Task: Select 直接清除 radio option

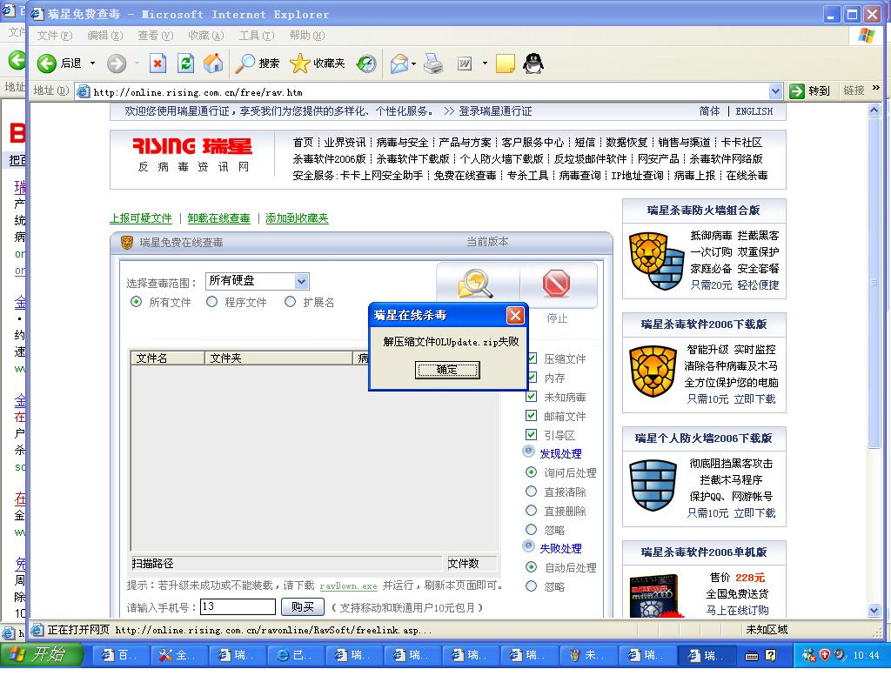Action: coord(531,491)
